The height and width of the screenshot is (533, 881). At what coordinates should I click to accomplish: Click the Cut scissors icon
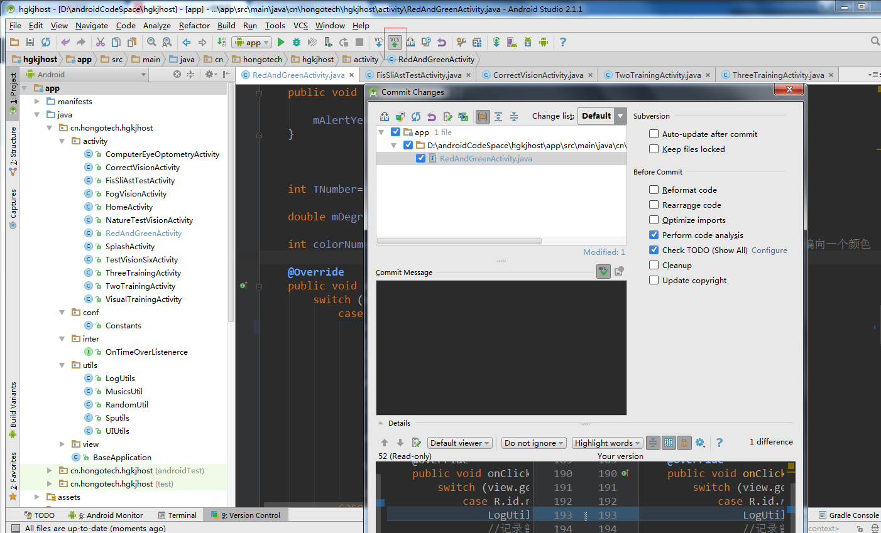(x=100, y=42)
